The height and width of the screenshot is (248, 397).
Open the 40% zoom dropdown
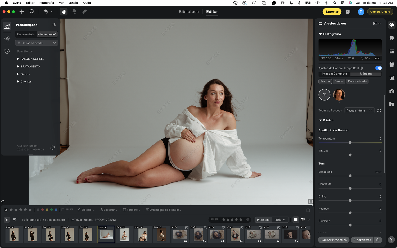pyautogui.click(x=280, y=219)
